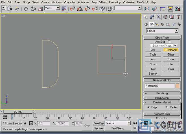The image size is (186, 134).
Task: Toggle the Spinner Snap icon
Action: pyautogui.click(x=95, y=9)
